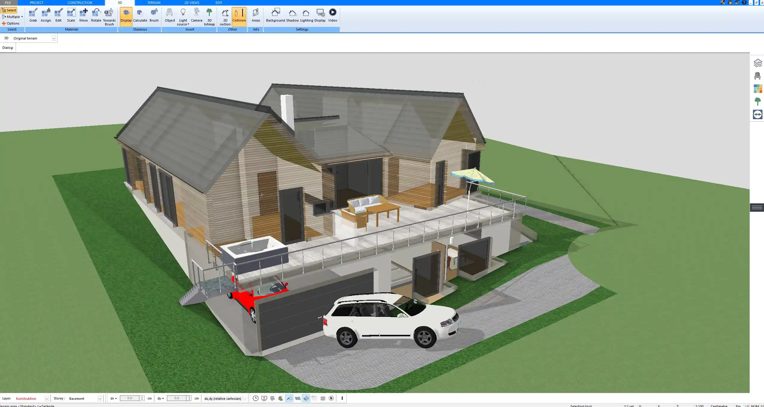The image size is (764, 407).
Task: Switch to the 2D VIEWS tab
Action: (192, 2)
